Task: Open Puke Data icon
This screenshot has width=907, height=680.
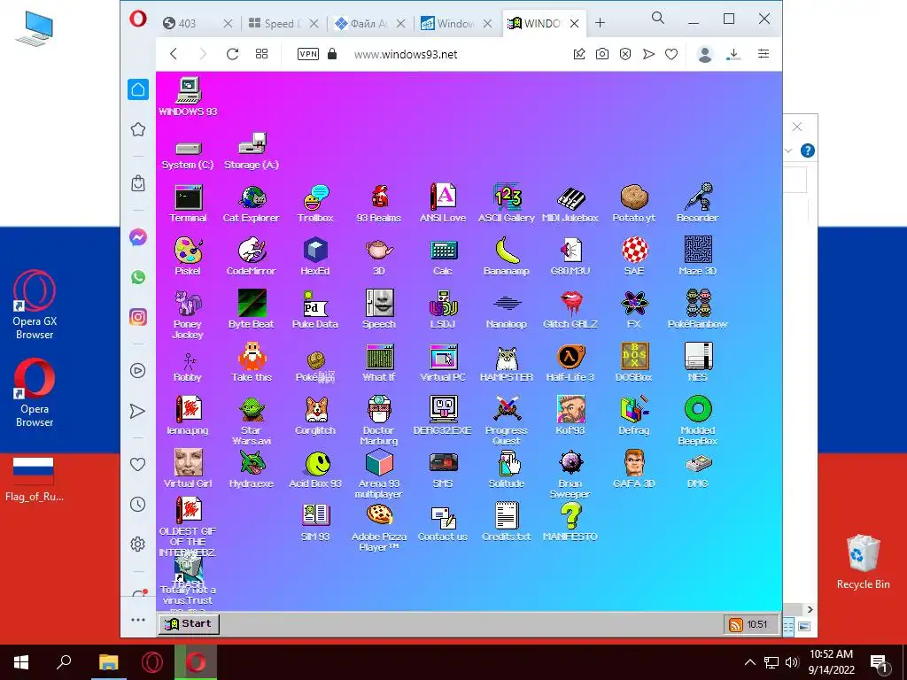Action: pyautogui.click(x=315, y=305)
